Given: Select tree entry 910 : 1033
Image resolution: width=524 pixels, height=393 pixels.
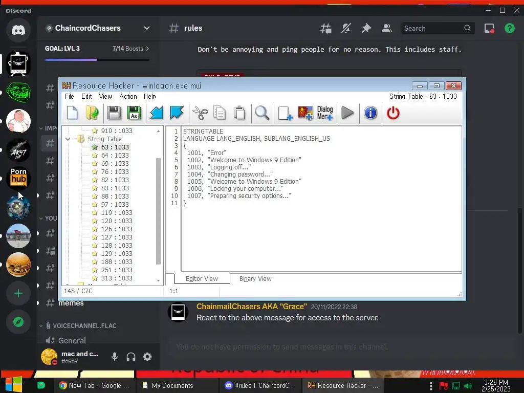Looking at the screenshot, I should click(x=117, y=130).
